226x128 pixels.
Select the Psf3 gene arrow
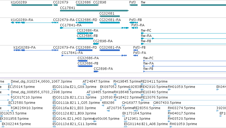pyautogui.click(x=133, y=5)
